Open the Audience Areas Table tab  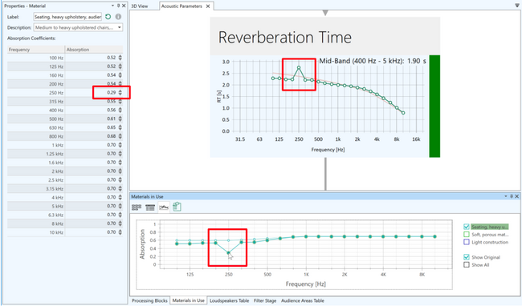303,300
